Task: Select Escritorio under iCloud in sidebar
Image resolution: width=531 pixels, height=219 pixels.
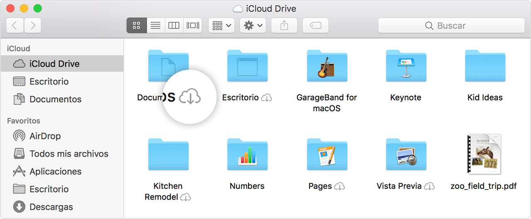Action: [62, 82]
